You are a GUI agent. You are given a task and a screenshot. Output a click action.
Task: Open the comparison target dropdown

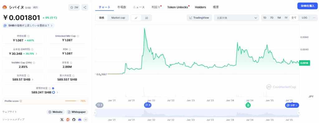click(x=237, y=18)
